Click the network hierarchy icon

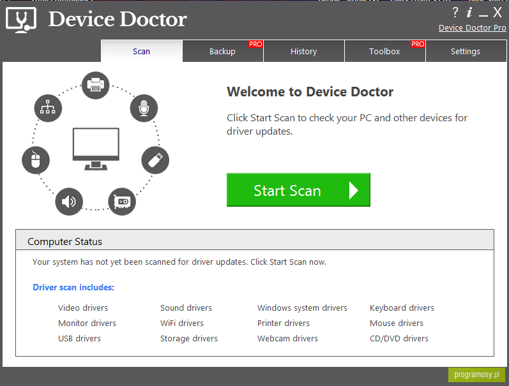(48, 108)
